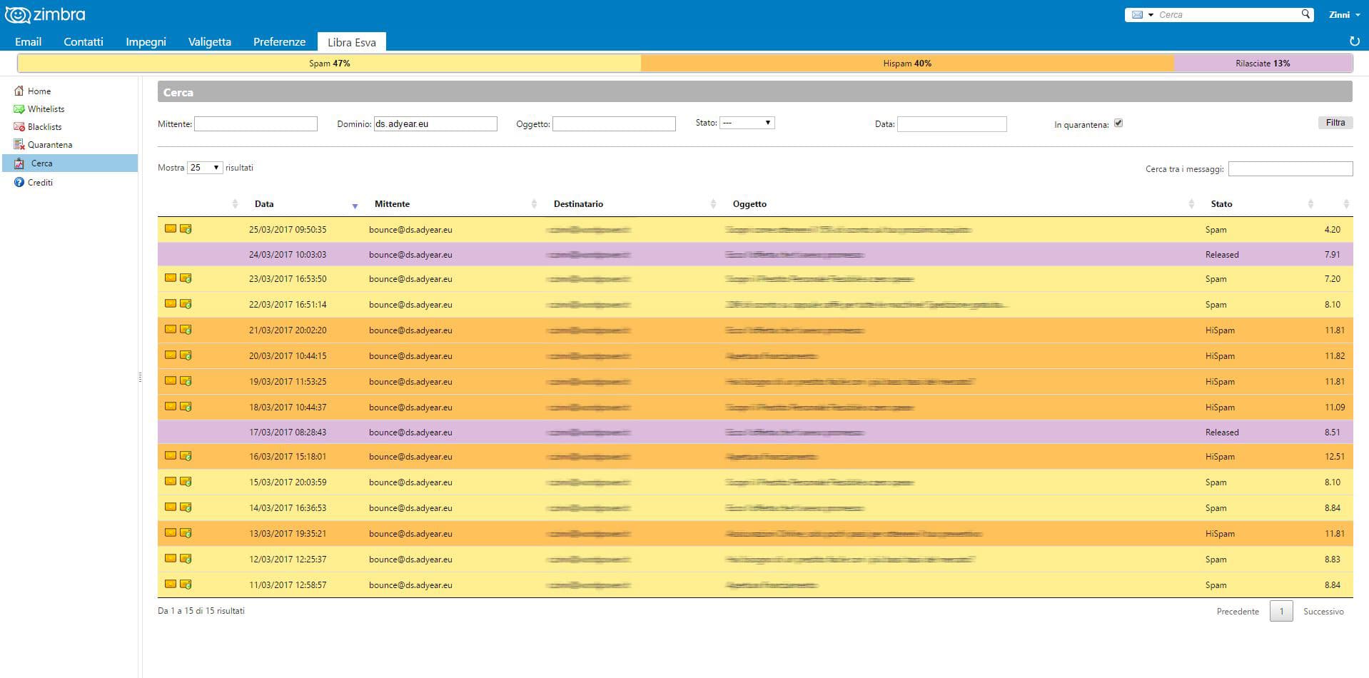
Task: Click Released status on 24/03/2017 row
Action: click(1222, 255)
